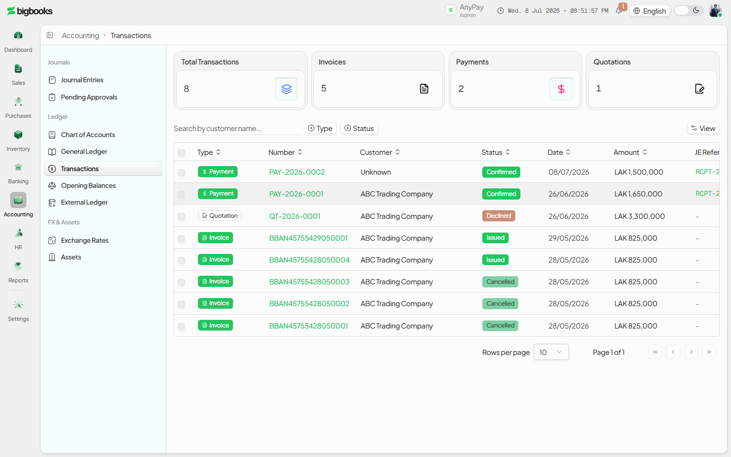Open the Sales module icon
The height and width of the screenshot is (457, 731).
18,69
